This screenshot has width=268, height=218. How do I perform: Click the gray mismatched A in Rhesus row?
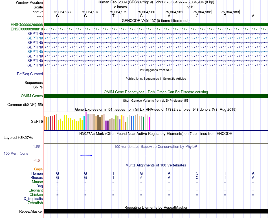coord(141,177)
